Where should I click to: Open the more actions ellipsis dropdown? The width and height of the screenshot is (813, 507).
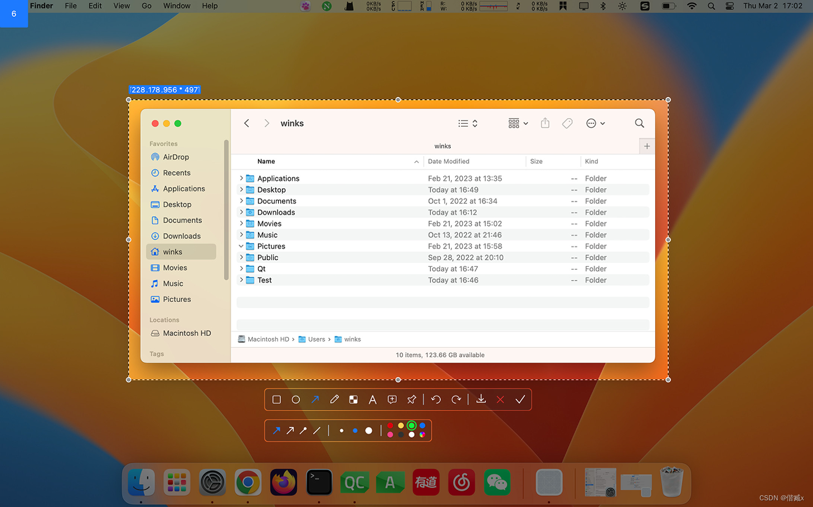tap(595, 123)
